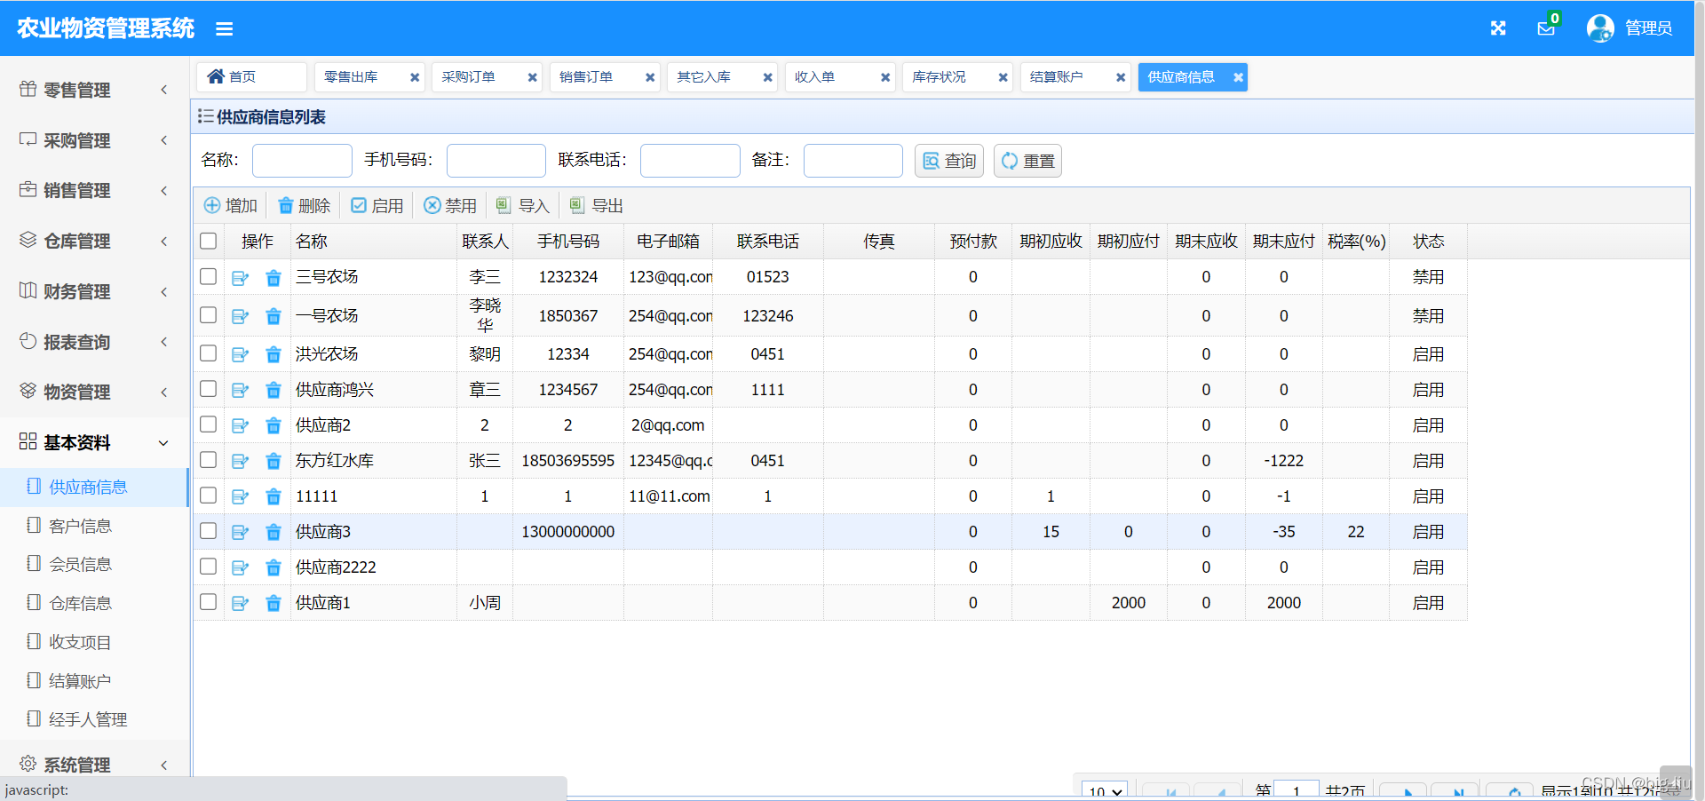This screenshot has width=1705, height=801.
Task: Check the 供应商2 row checkbox
Action: (x=209, y=424)
